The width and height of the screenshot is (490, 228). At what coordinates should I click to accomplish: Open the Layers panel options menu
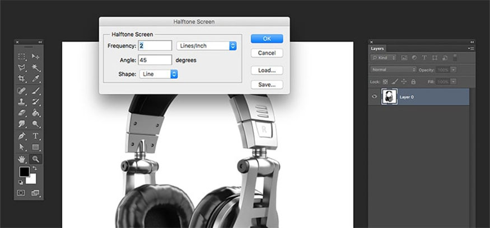click(472, 49)
